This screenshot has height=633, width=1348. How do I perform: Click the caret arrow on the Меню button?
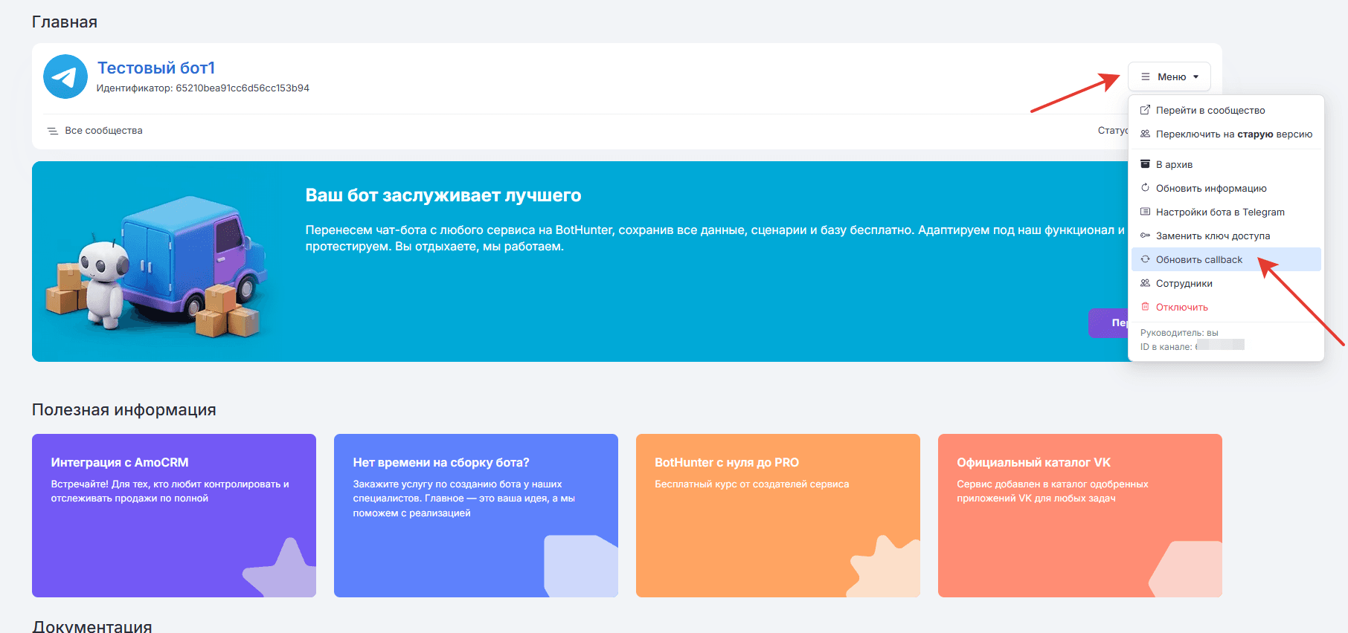(1196, 77)
